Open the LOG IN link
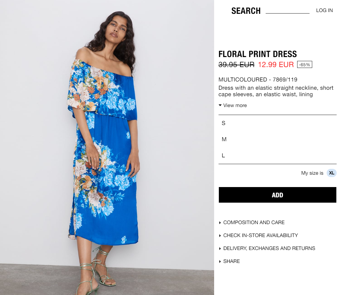The width and height of the screenshot is (339, 295). coord(324,10)
